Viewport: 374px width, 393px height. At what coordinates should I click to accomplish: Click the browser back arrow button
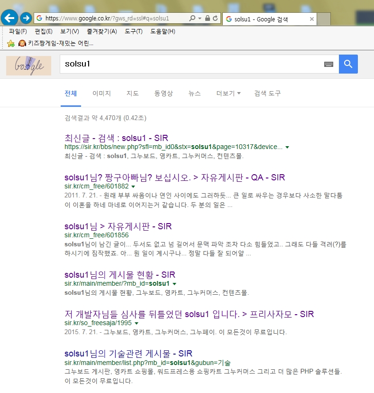[10, 18]
